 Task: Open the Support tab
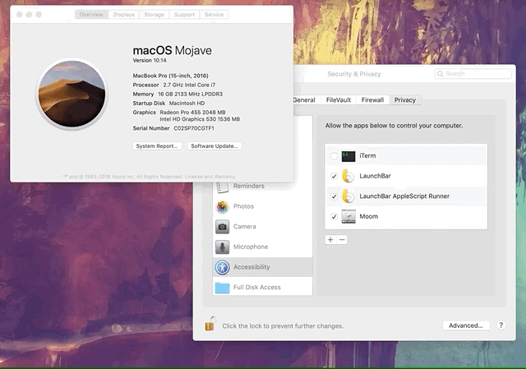click(184, 15)
